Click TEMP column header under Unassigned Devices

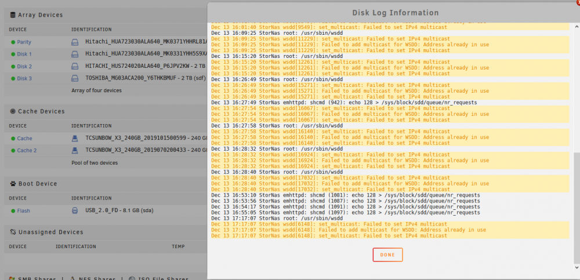click(178, 246)
